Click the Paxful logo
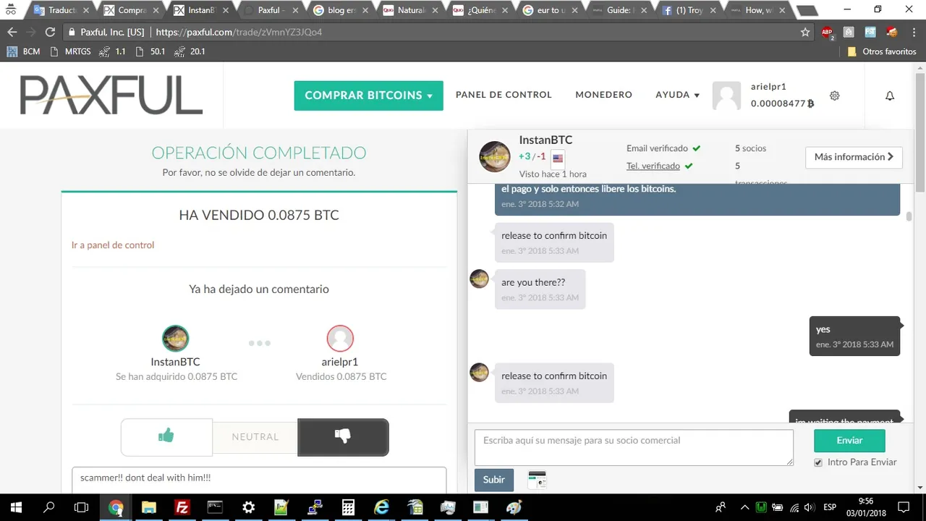The width and height of the screenshot is (926, 521). (x=111, y=96)
